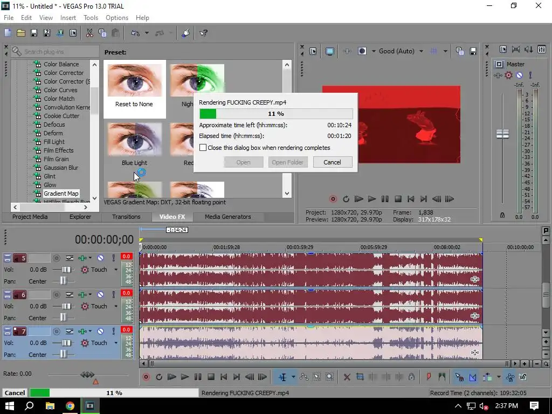Click the What's This help icon
Image resolution: width=552 pixels, height=414 pixels.
point(203,33)
